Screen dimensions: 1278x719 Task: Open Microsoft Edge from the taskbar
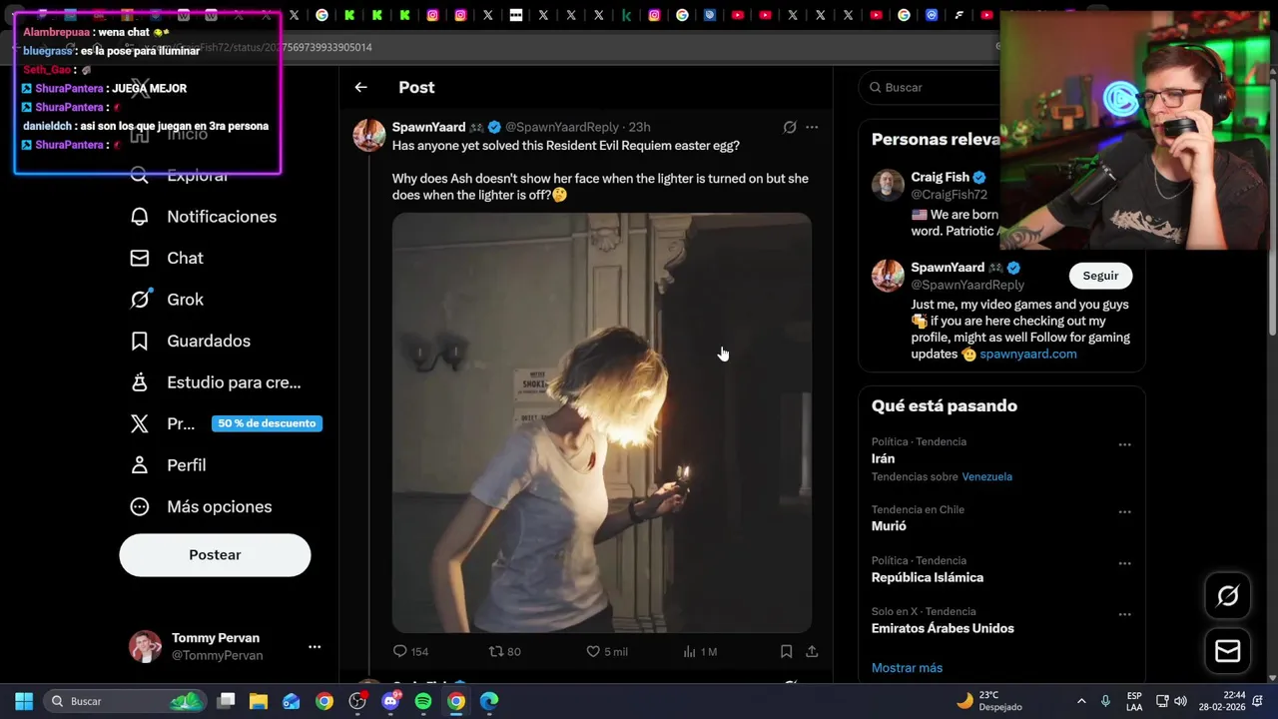(489, 701)
